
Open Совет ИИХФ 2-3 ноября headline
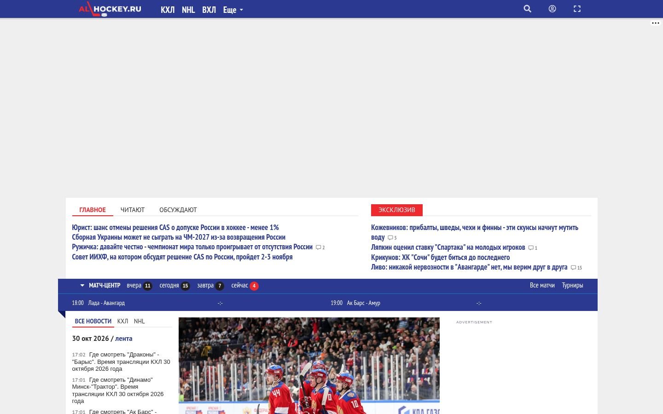[x=182, y=257]
